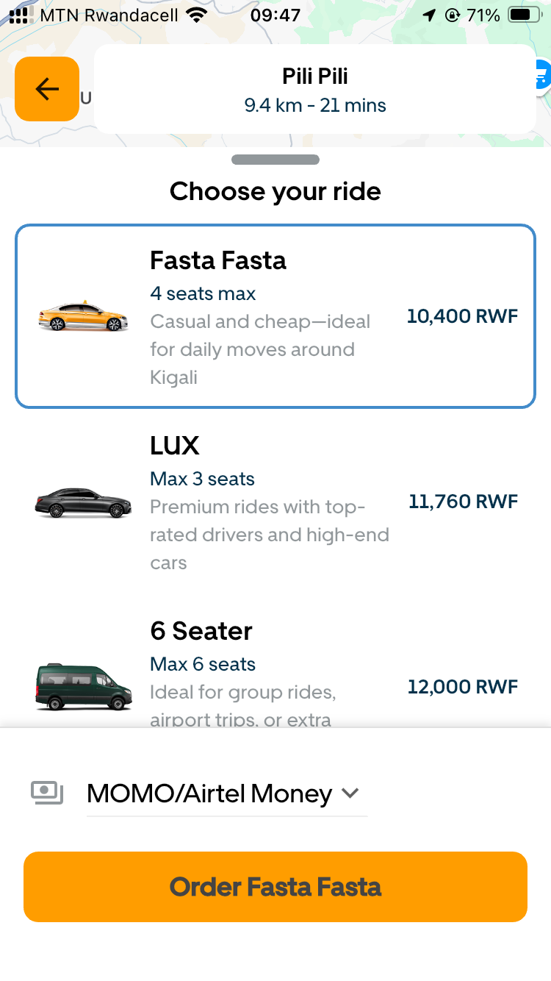Tap the orientation lock icon
Viewport: 551px width, 981px height.
(x=453, y=13)
